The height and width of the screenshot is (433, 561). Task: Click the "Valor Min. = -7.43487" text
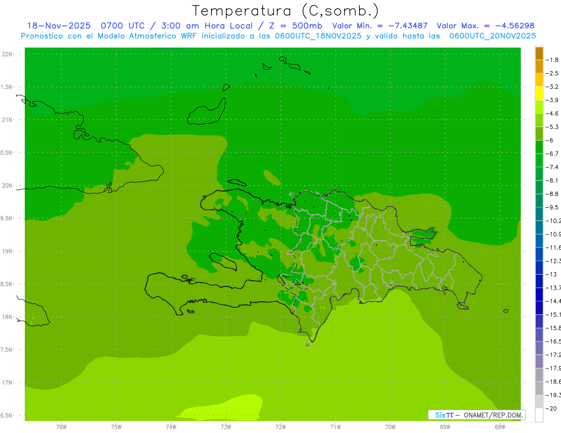tap(380, 26)
